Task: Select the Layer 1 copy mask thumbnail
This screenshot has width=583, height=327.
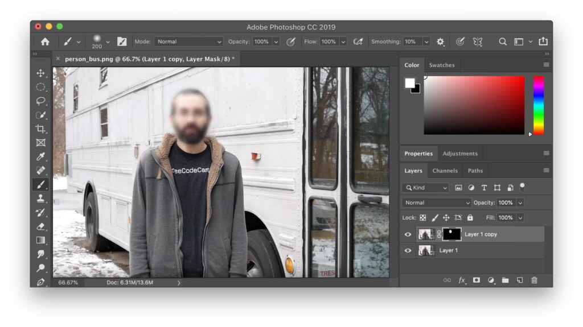Action: [451, 234]
